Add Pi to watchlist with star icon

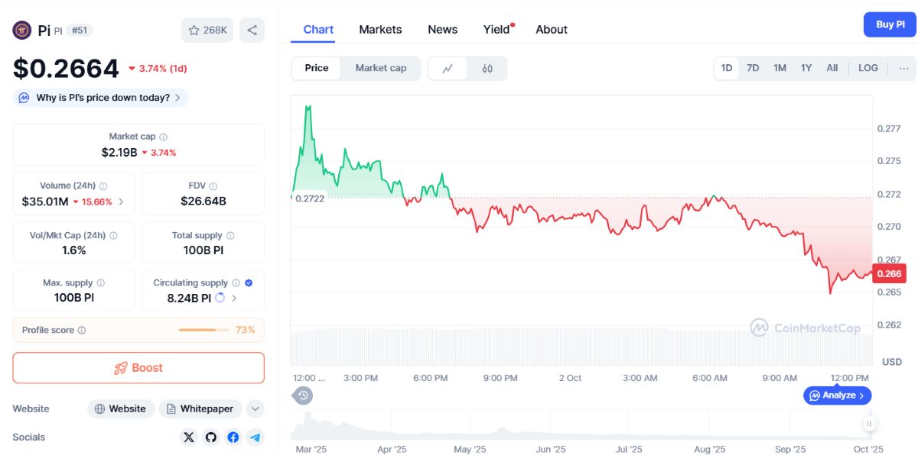coord(207,31)
